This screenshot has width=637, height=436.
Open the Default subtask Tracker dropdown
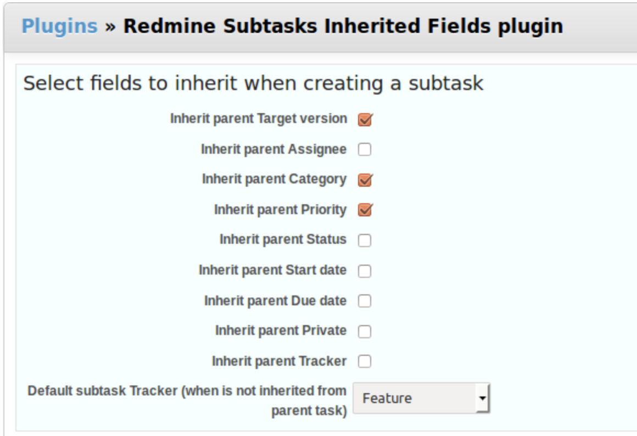pos(421,398)
